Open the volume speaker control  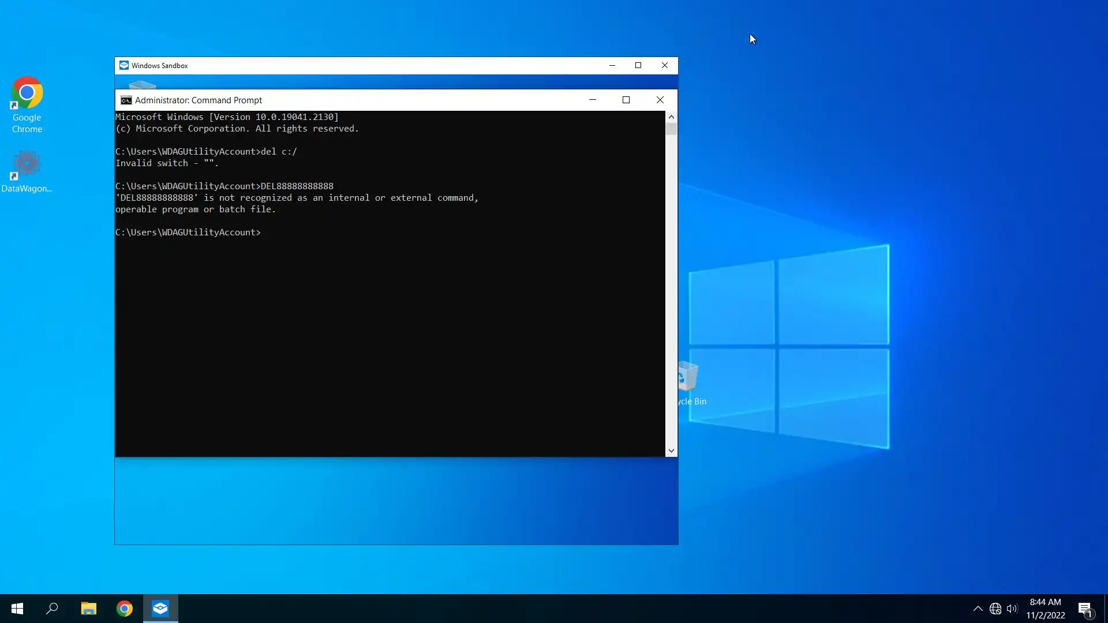pyautogui.click(x=1012, y=609)
